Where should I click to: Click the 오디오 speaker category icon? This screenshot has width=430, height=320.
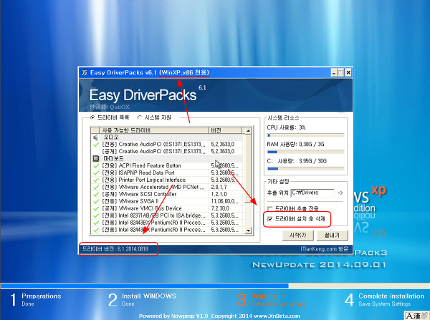pyautogui.click(x=96, y=137)
